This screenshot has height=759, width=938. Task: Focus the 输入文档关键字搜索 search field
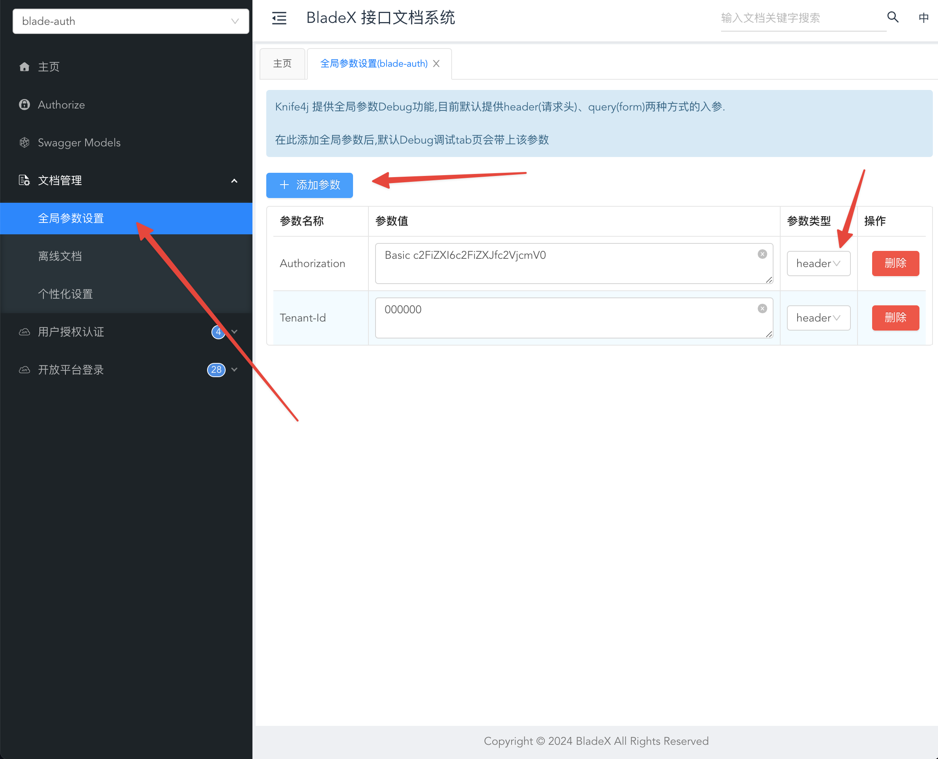[x=803, y=18]
